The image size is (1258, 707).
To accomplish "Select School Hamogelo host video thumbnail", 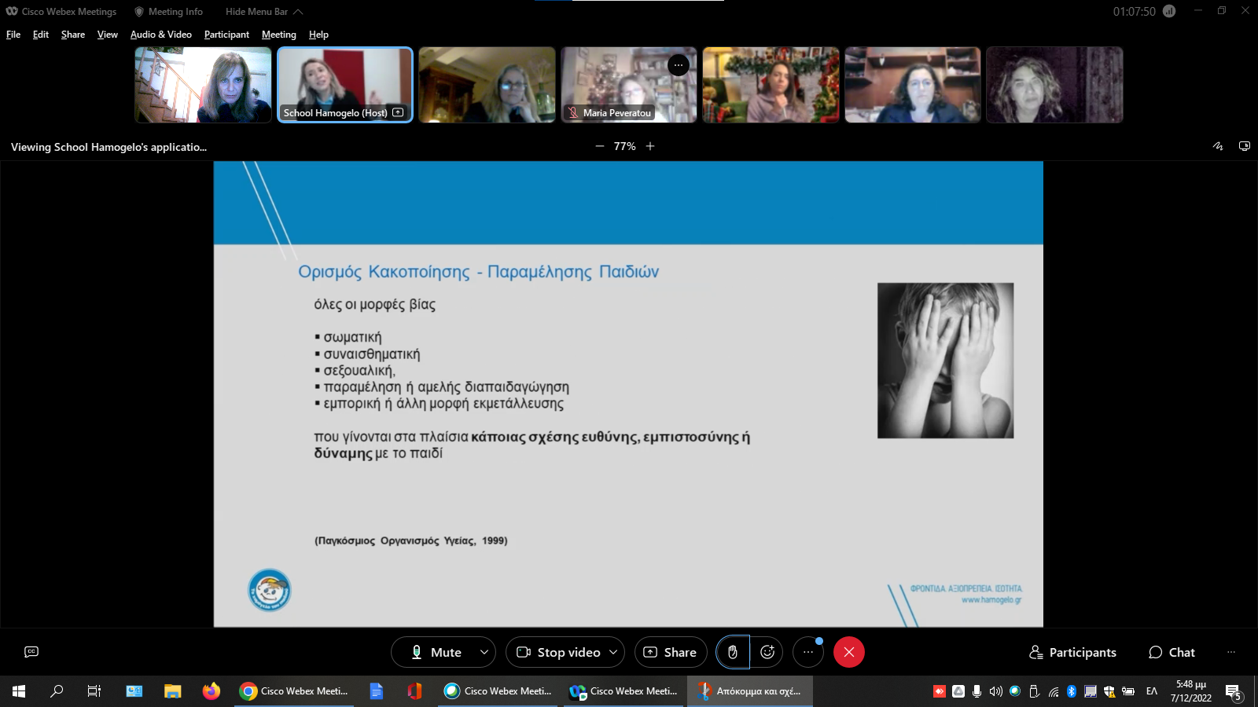I will [344, 84].
